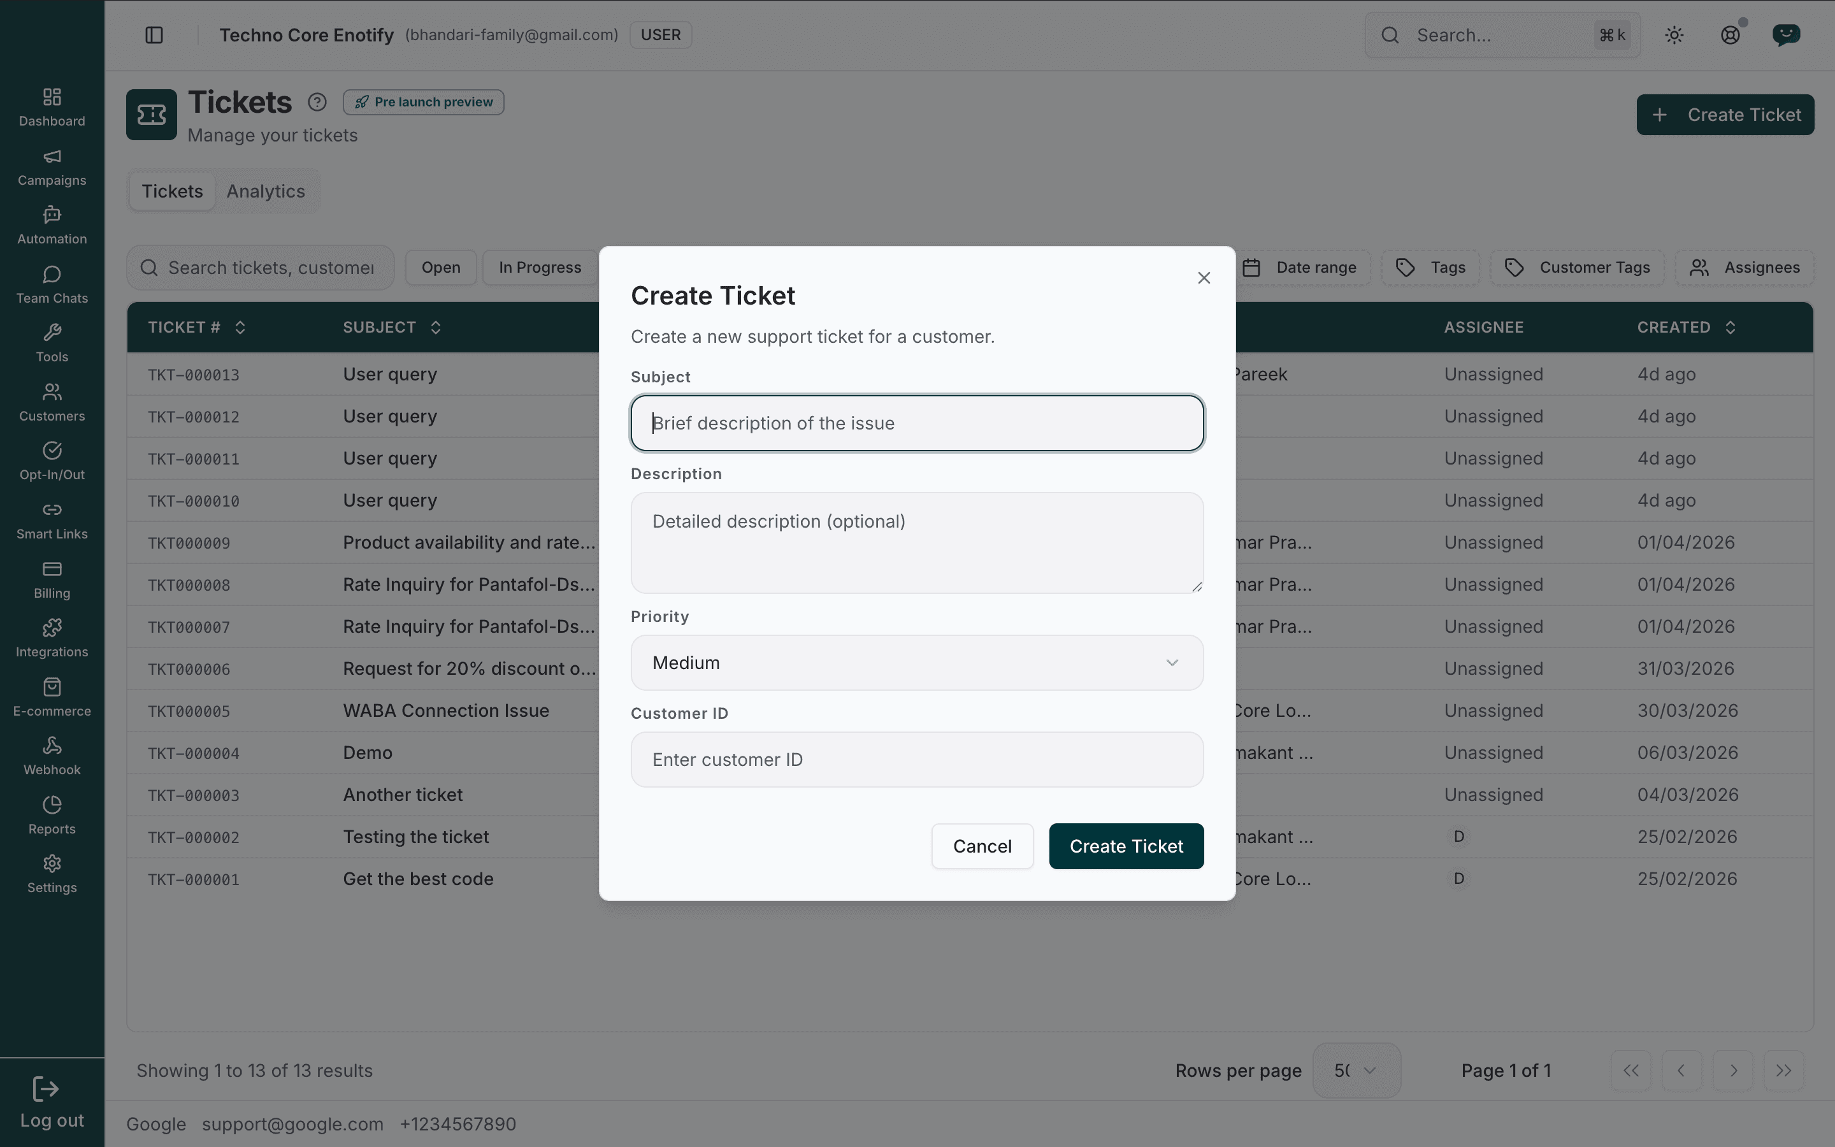Sort by the Subject column
Viewport: 1835px width, 1147px height.
pos(392,327)
